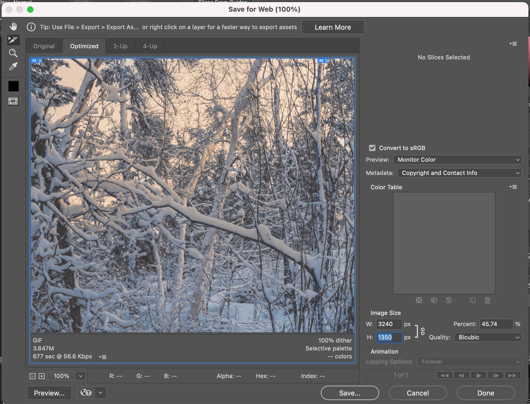Open the Quality Bicubic dropdown
This screenshot has width=530, height=404.
point(488,337)
